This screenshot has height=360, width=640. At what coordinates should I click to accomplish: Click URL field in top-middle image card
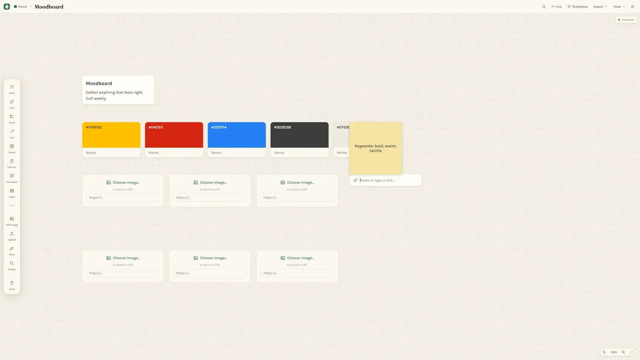pyautogui.click(x=210, y=198)
